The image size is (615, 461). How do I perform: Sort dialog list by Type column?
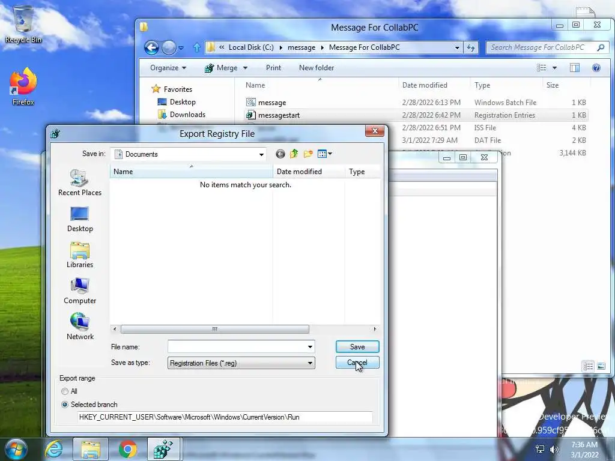pyautogui.click(x=362, y=171)
